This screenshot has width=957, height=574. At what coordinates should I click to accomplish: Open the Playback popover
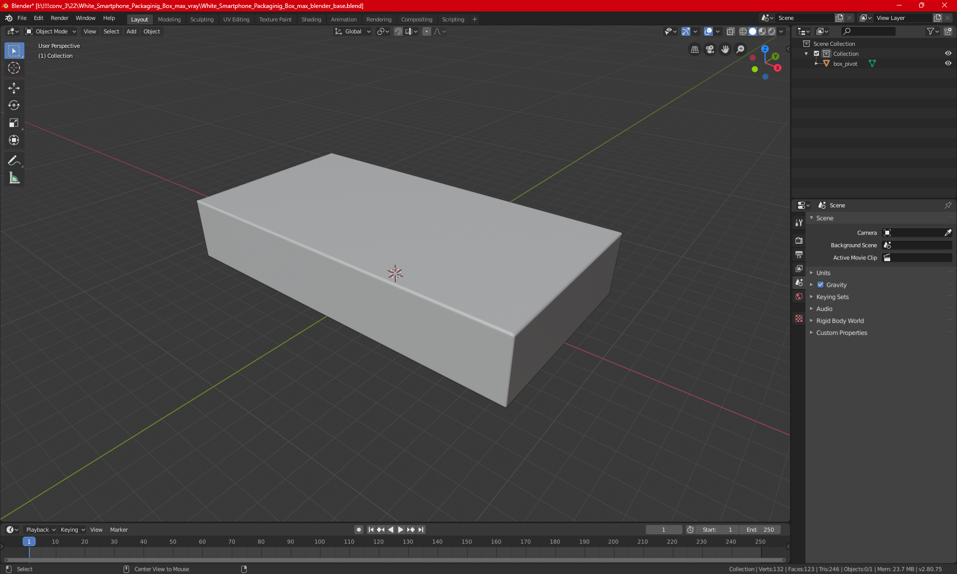(40, 530)
